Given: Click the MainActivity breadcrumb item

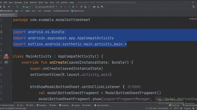Looking at the screenshot, I should coord(78,11).
